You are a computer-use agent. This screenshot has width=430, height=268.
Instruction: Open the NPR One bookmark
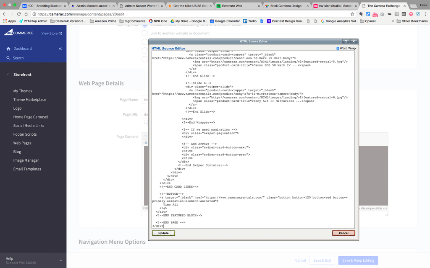(x=158, y=21)
